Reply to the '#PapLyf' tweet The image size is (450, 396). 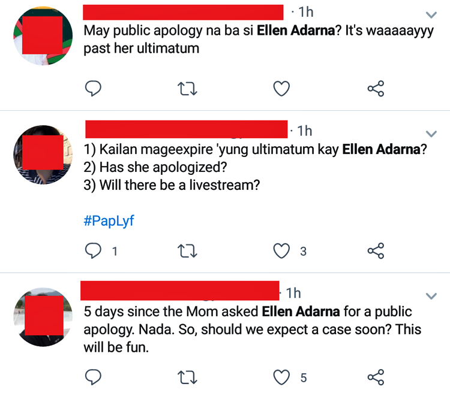click(x=93, y=251)
